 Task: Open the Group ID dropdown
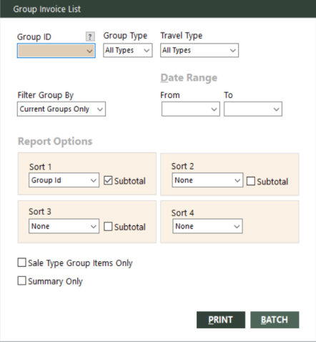coord(56,51)
